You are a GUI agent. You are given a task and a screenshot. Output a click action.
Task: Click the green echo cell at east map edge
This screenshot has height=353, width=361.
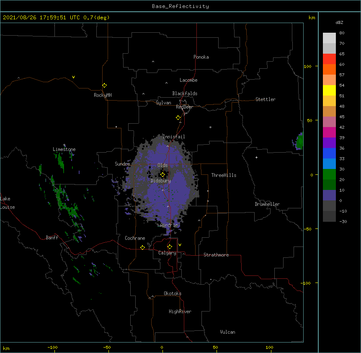(300, 141)
